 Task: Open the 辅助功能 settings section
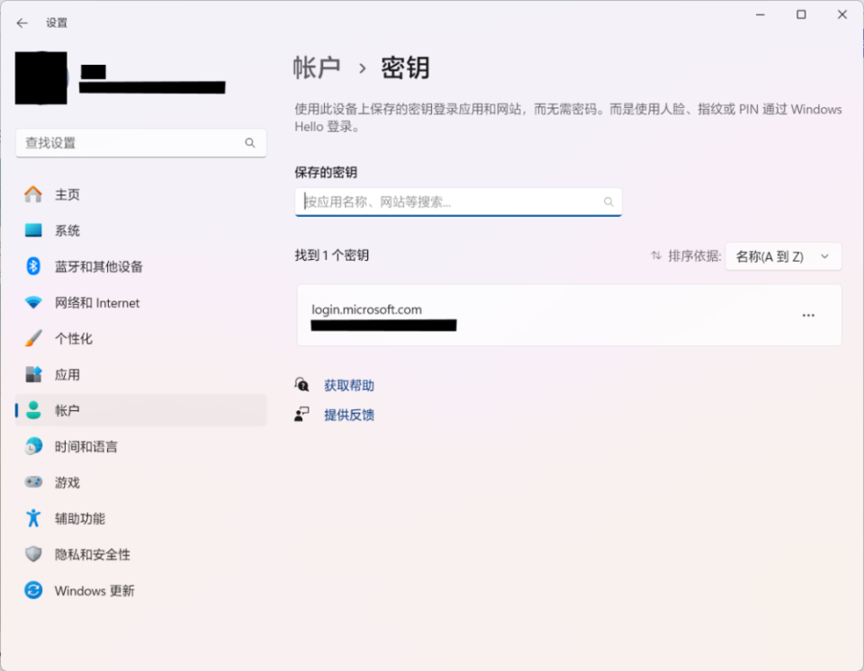[79, 518]
